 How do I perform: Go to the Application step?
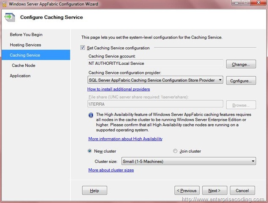tap(20, 76)
